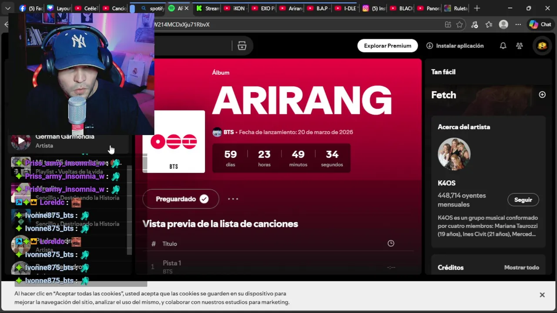557x313 pixels.
Task: Switch to the Arirang YouTube tab
Action: click(x=291, y=8)
